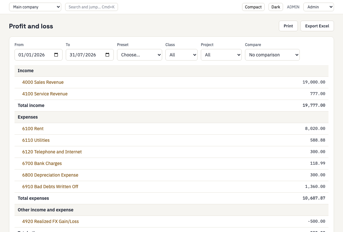Open the Admin user dropdown
Image resolution: width=343 pixels, height=232 pixels.
(318, 7)
